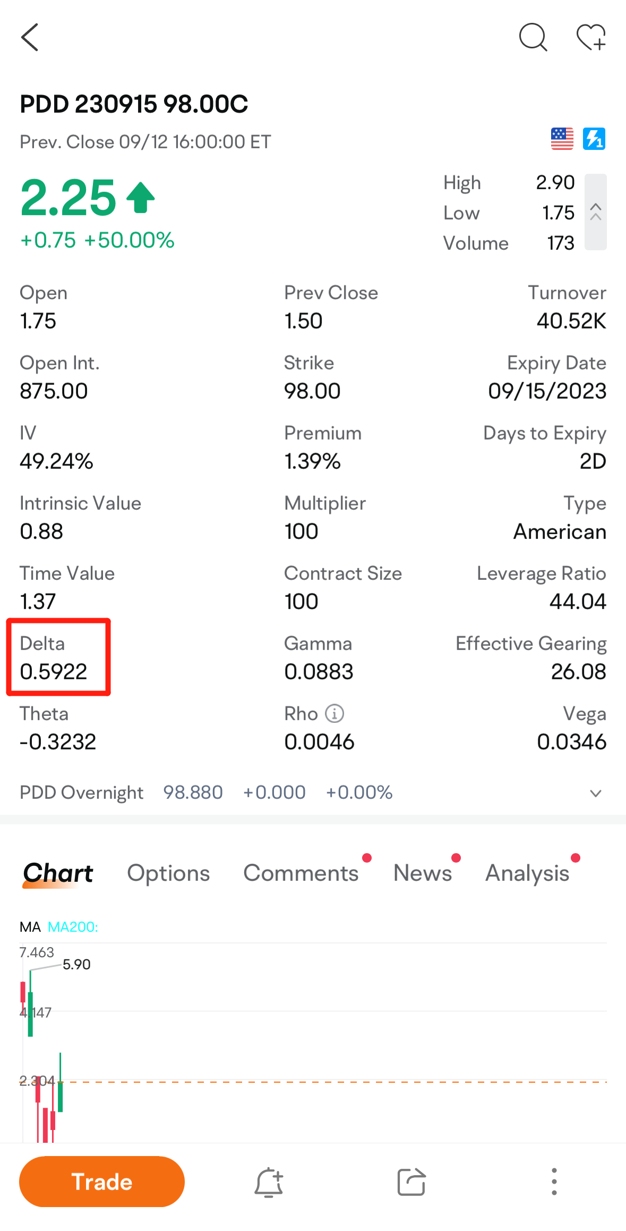
Task: Set a price alert bell icon
Action: pyautogui.click(x=269, y=1182)
